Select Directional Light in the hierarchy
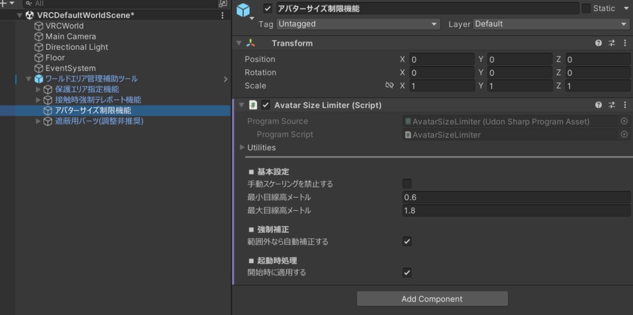 pos(77,47)
